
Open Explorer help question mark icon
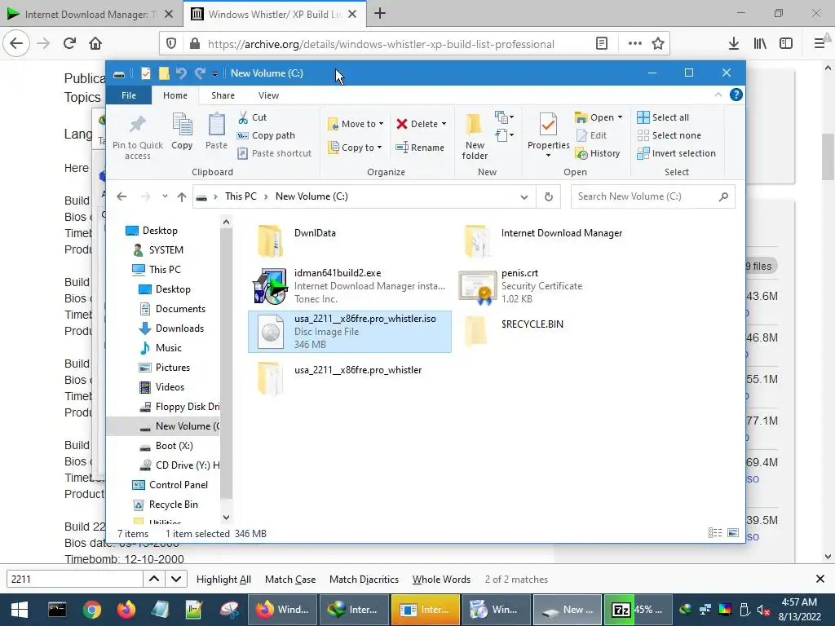coord(736,95)
